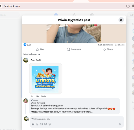Open the GIF picker in comment box

coord(46,124)
